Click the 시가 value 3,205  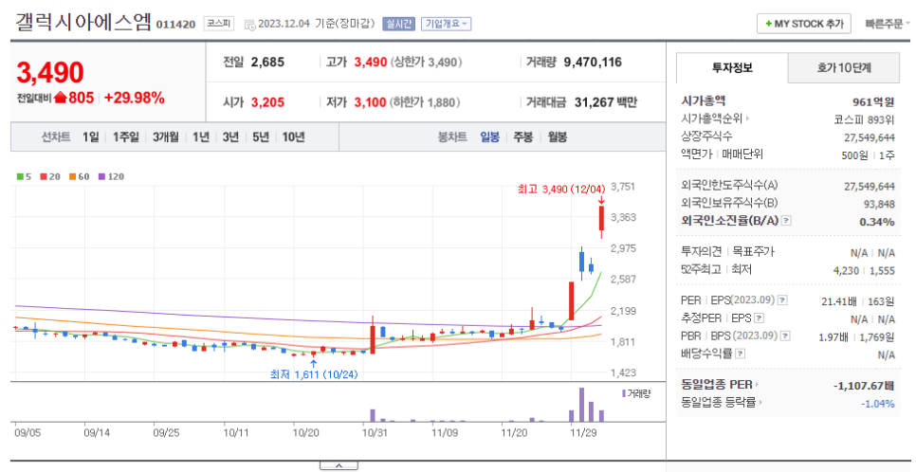267,102
